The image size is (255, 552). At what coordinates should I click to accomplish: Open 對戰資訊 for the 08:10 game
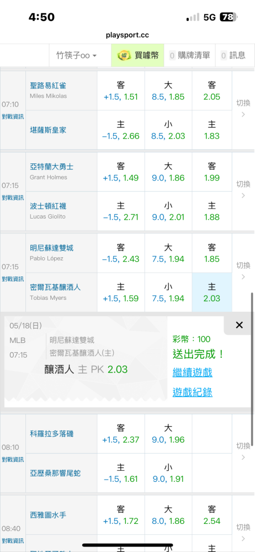coord(13,459)
